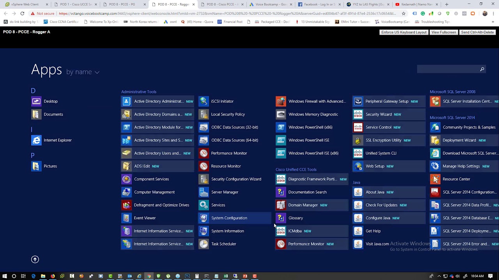This screenshot has width=499, height=280.
Task: Open ODBC Data Sources (32-bit) icon
Action: (x=203, y=128)
